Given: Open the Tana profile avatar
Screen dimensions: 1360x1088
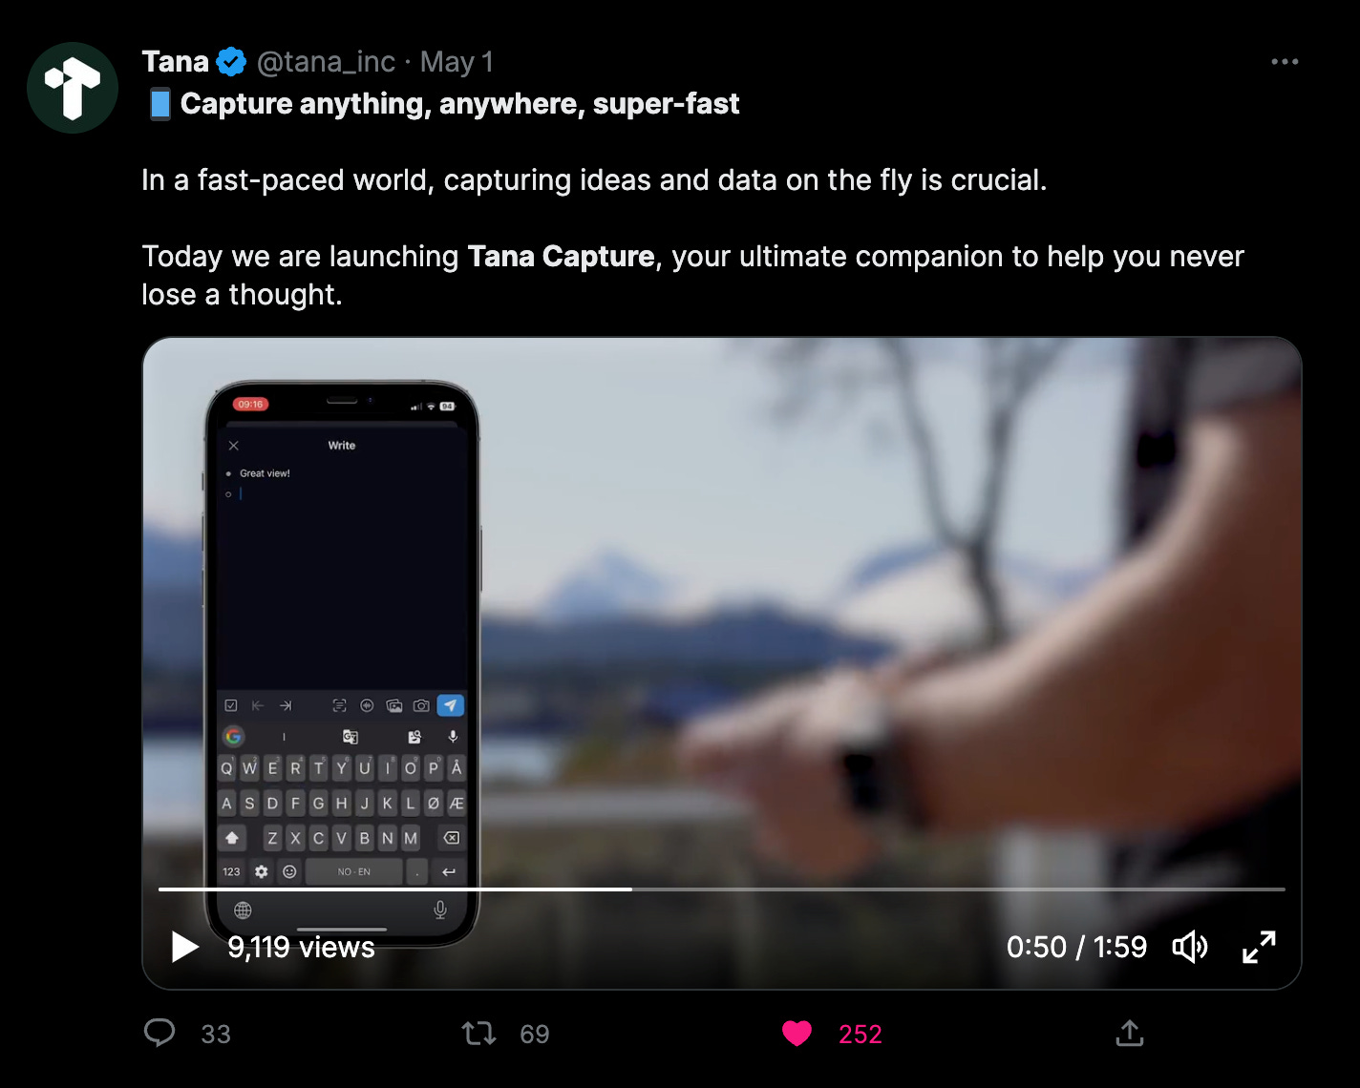Looking at the screenshot, I should point(73,88).
